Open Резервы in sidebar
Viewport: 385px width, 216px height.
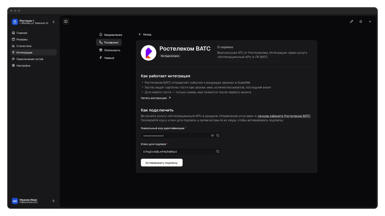point(33,40)
